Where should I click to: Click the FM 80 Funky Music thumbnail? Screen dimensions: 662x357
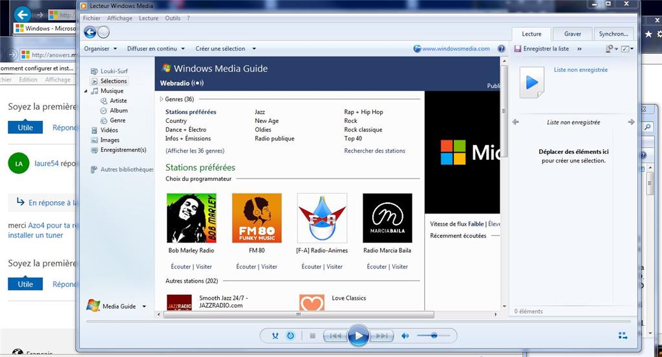point(257,218)
